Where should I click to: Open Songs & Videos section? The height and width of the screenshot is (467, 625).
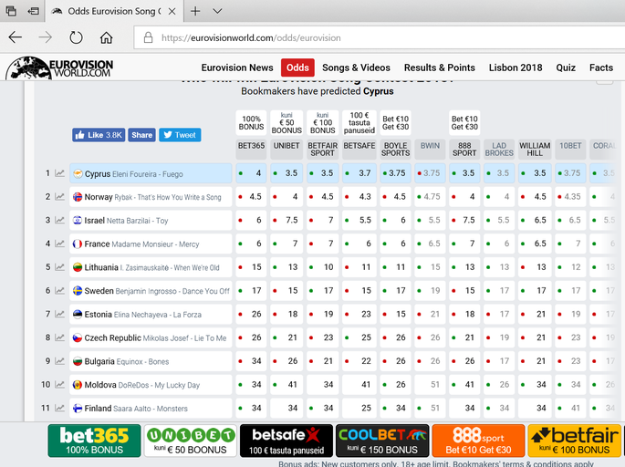coord(356,67)
